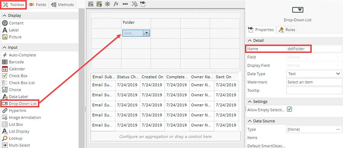Select the Hyperlink control
This screenshot has width=343, height=148.
tap(14, 110)
